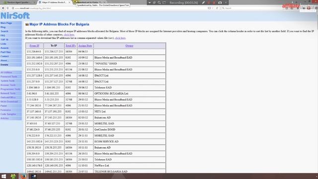Sort table by Assign Date column
Viewport: 318px width, 179px height.
85,46
